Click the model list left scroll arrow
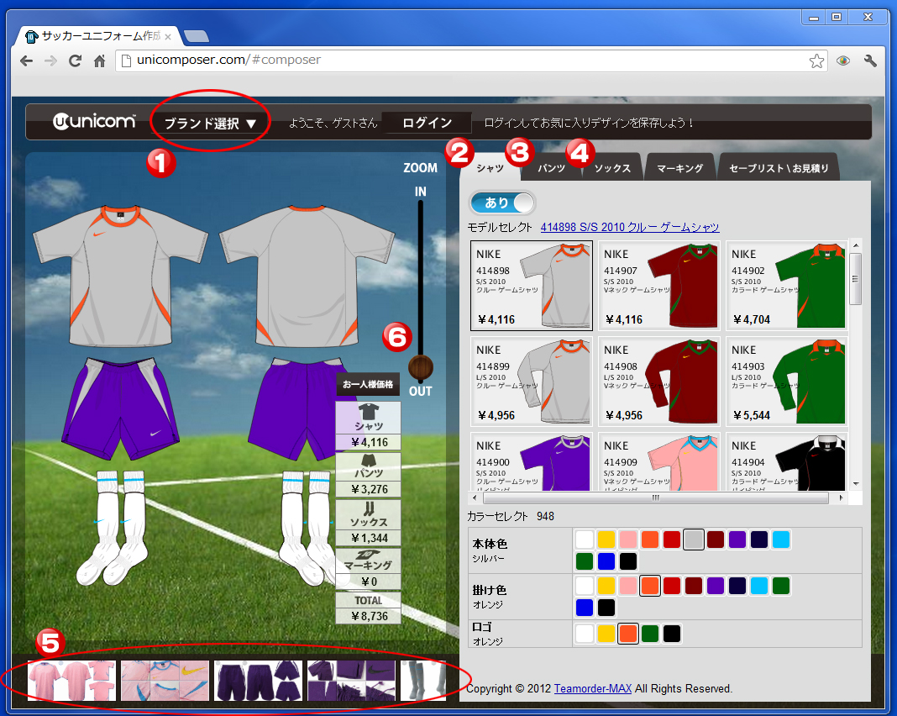This screenshot has width=897, height=716. tap(475, 498)
